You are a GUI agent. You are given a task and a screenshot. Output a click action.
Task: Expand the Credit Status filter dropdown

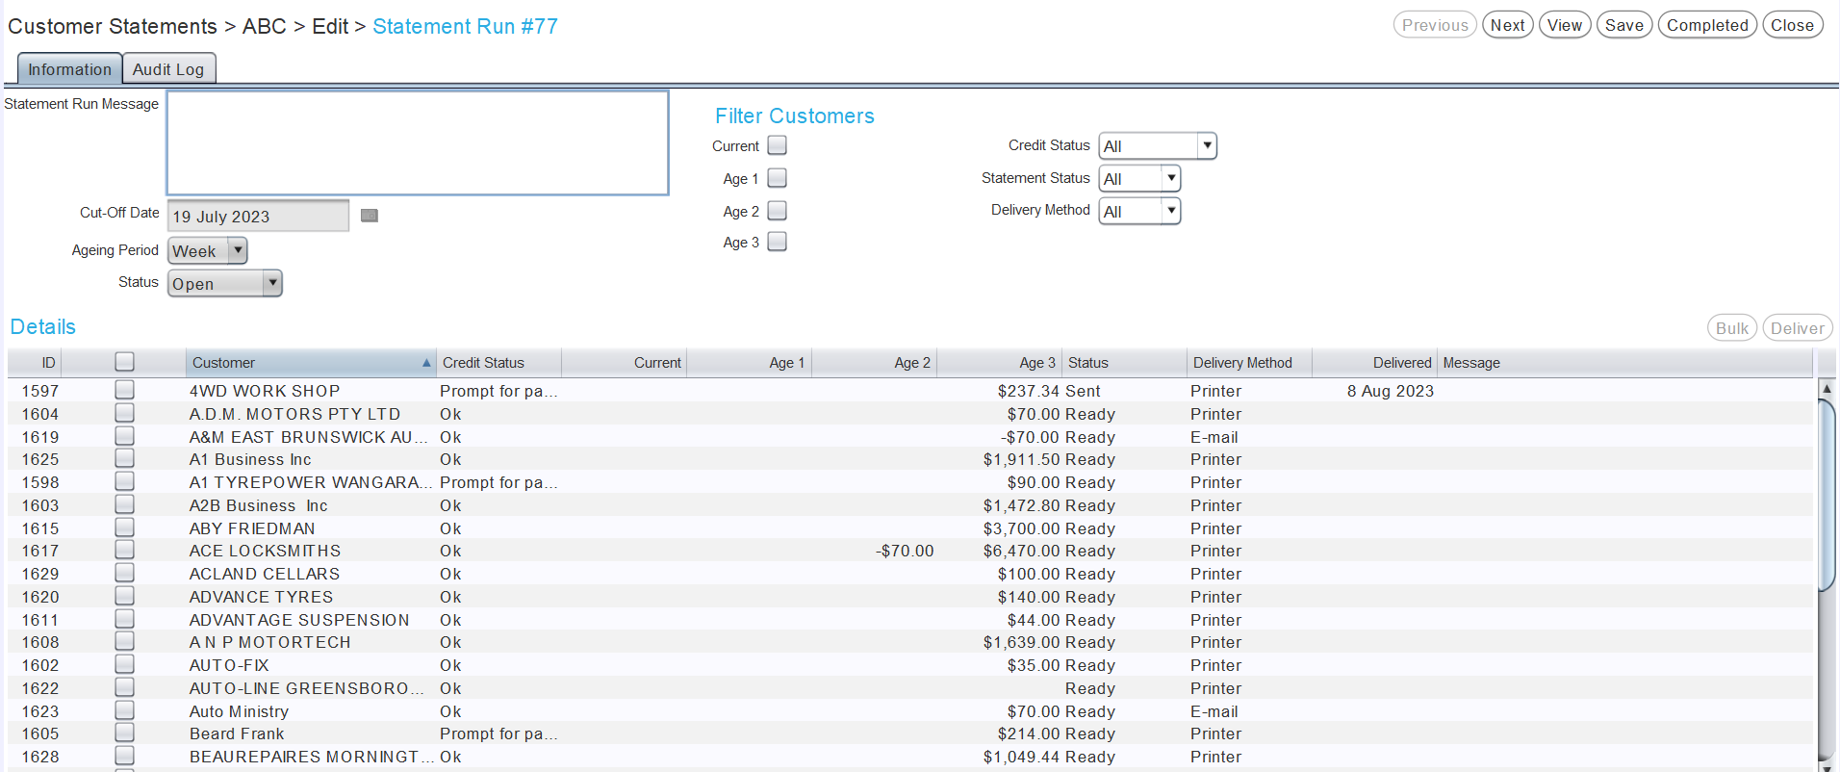coord(1158,146)
